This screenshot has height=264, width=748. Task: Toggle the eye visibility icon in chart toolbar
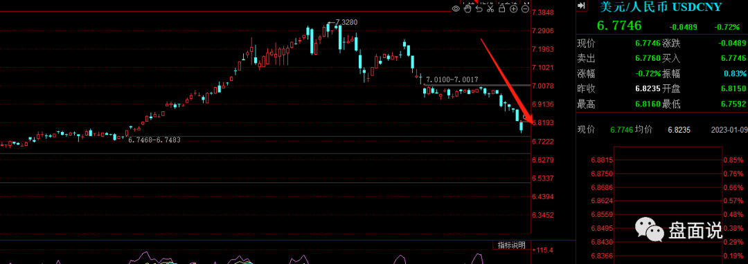456,8
